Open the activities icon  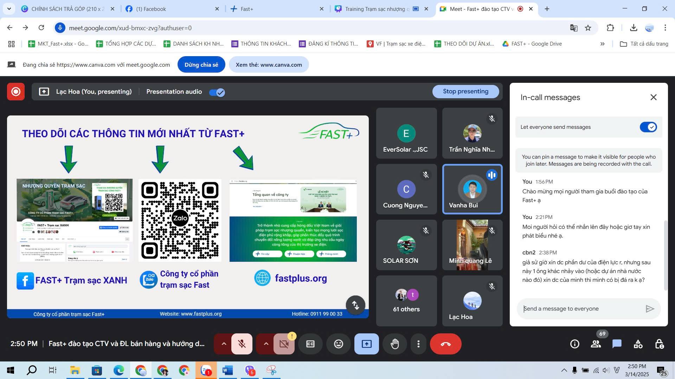638,344
